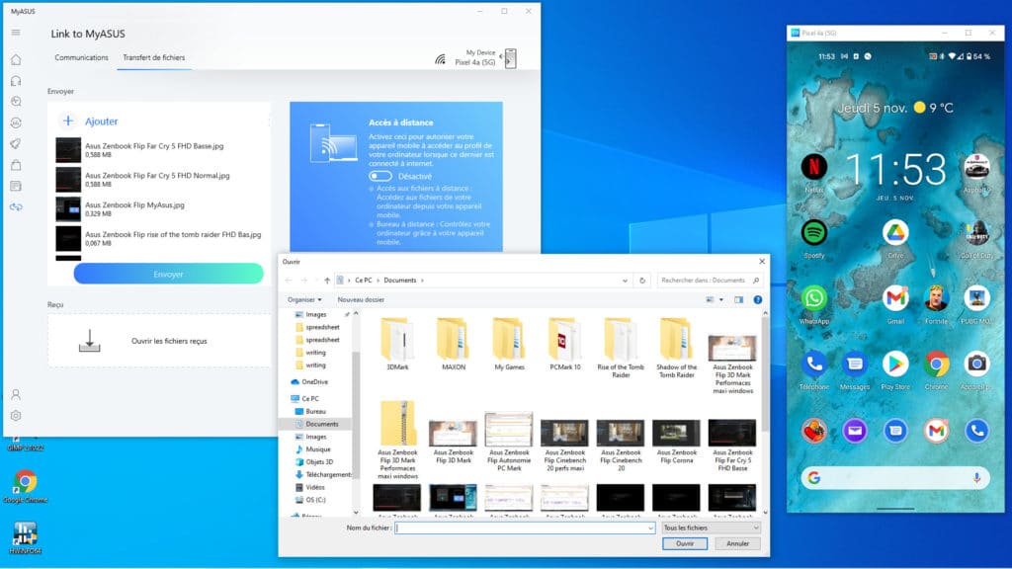Image resolution: width=1012 pixels, height=569 pixels.
Task: Click Nouveau dossier in file dialog
Action: pyautogui.click(x=361, y=299)
